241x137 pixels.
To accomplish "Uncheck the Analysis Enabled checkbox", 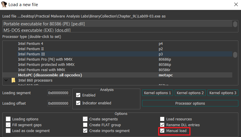I will [78, 95].
